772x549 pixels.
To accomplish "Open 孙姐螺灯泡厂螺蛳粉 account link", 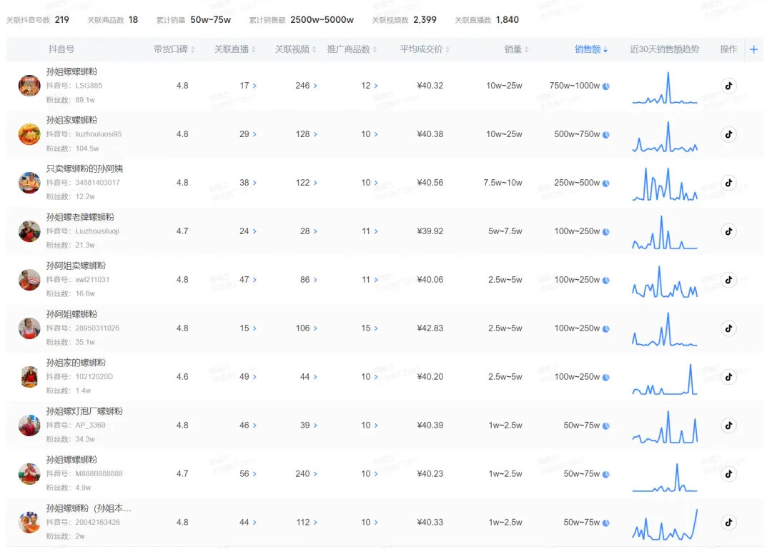I will coord(84,411).
